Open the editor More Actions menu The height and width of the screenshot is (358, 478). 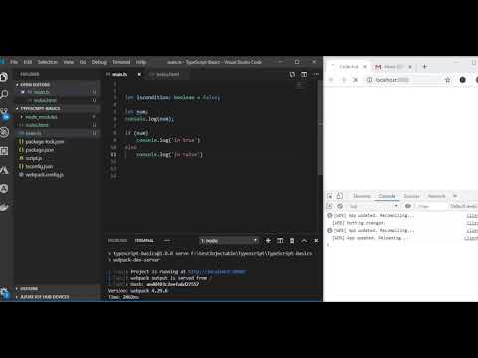[x=316, y=74]
